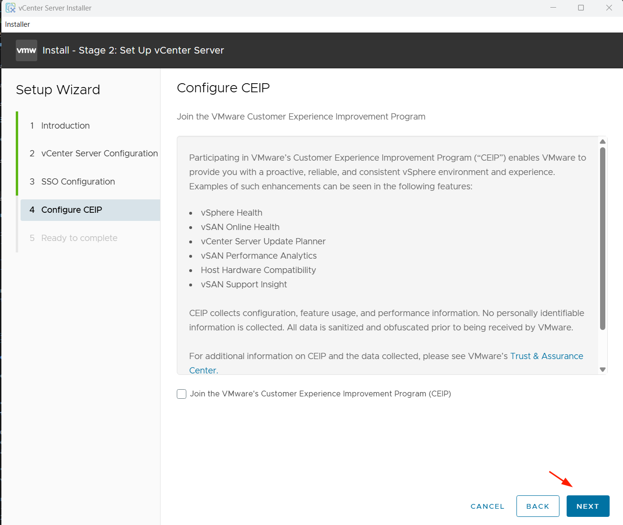Click the 'Install - Stage 2' header title
Screen dimensions: 623x525
point(133,50)
